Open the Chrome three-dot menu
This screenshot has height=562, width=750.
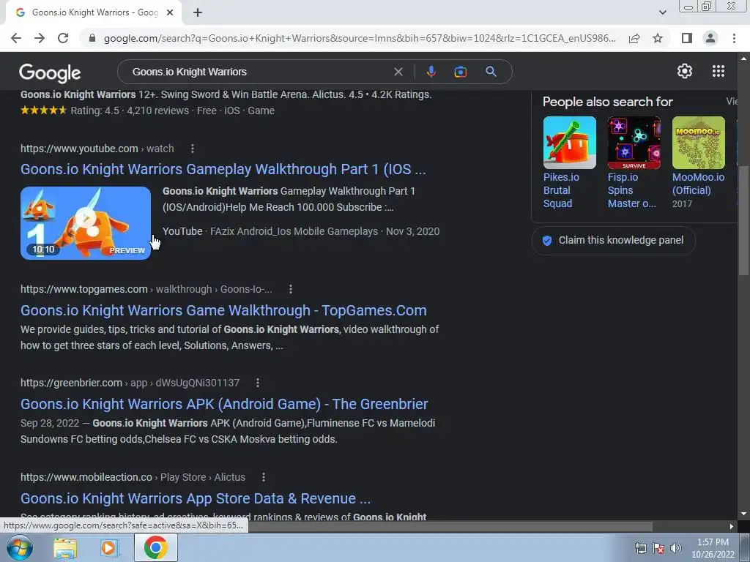tap(734, 38)
